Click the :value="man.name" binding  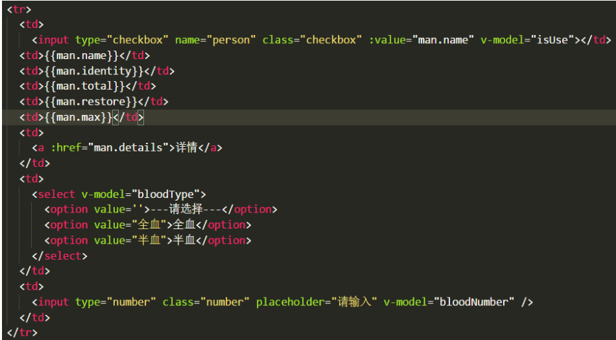point(421,40)
